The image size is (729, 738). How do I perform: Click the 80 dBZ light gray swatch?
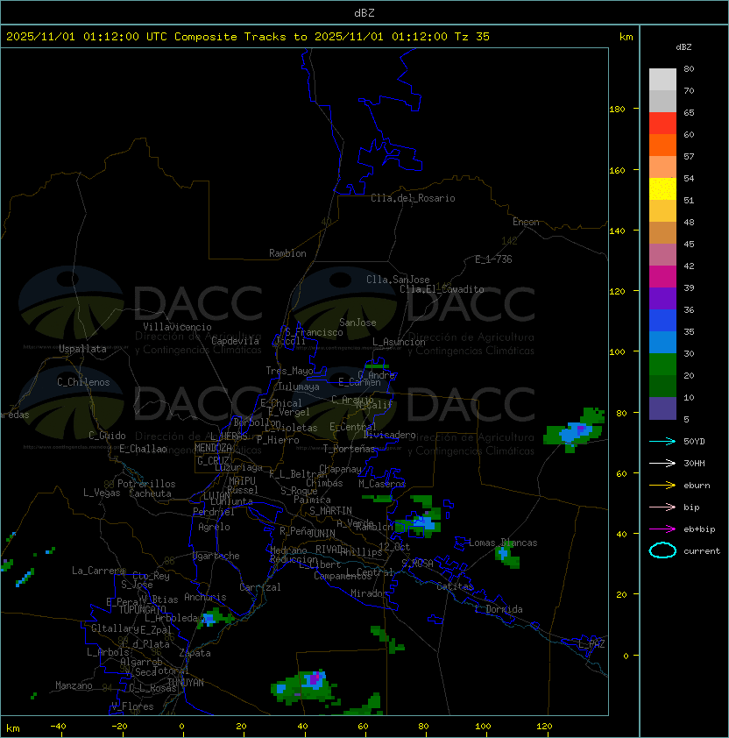tap(662, 79)
